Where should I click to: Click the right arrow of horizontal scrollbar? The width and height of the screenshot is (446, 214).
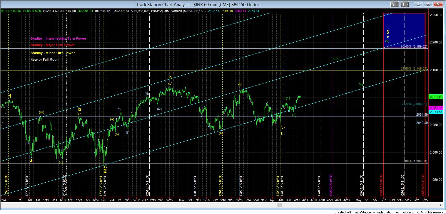coord(440,205)
